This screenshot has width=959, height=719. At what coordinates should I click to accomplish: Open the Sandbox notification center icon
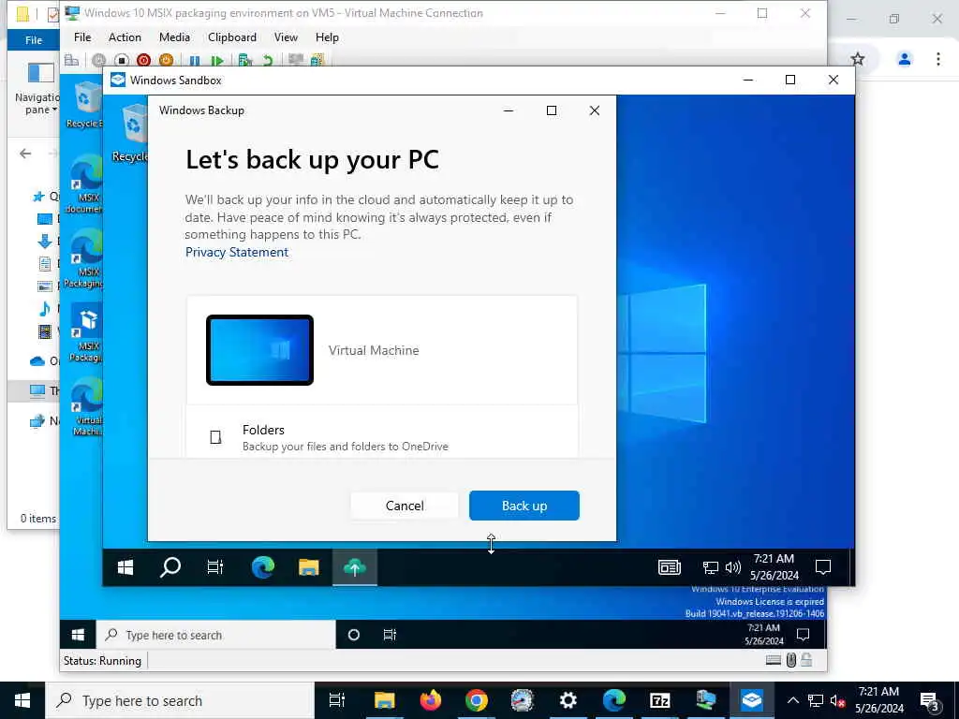823,567
